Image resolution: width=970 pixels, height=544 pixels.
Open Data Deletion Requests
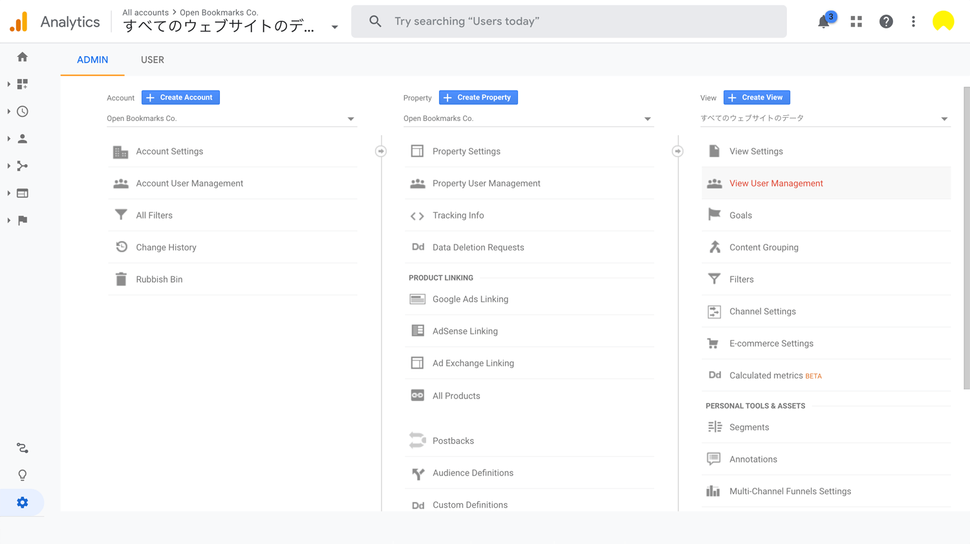pyautogui.click(x=478, y=248)
